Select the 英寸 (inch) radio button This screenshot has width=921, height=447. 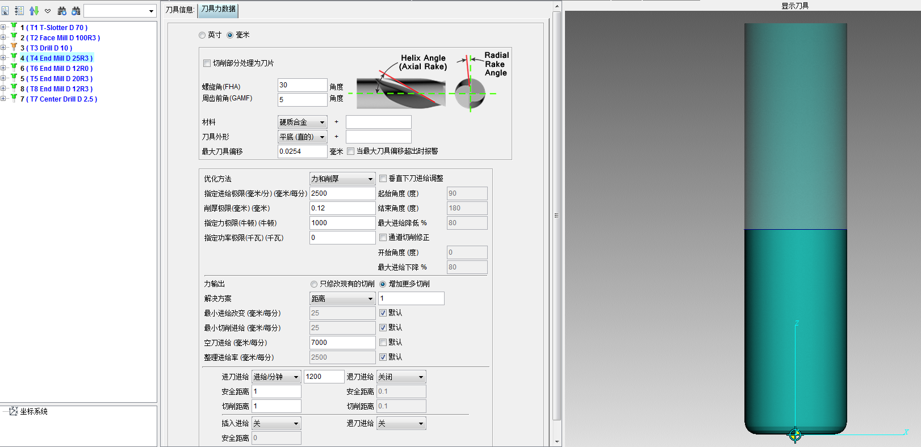point(202,35)
